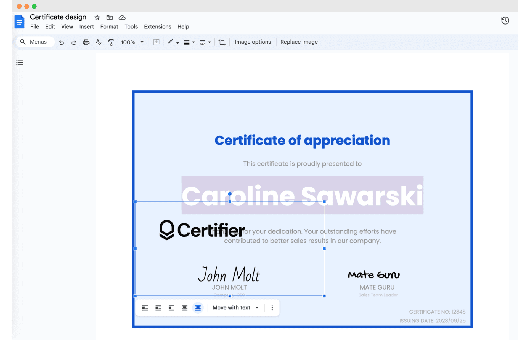Select the Paint format/highlight icon
Viewport: 530px width, 340px height.
click(x=111, y=42)
